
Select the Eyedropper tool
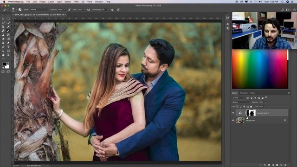[x=8, y=27]
